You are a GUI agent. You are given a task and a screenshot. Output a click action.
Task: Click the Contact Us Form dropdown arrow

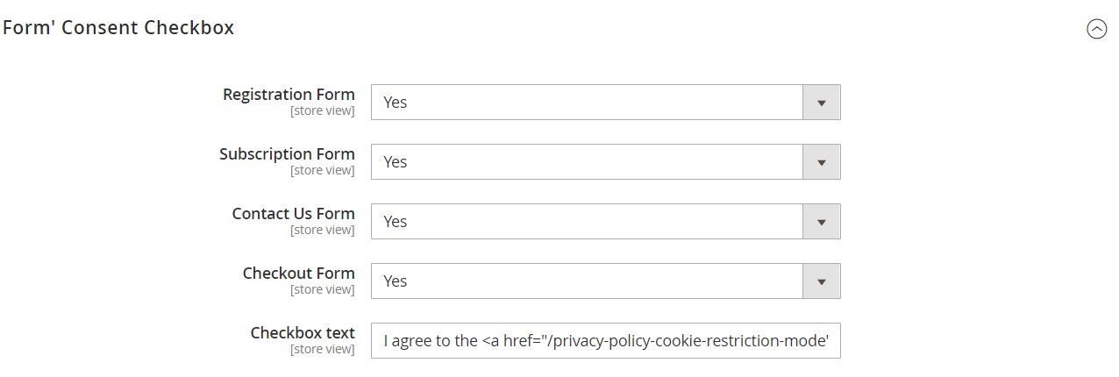pos(822,222)
